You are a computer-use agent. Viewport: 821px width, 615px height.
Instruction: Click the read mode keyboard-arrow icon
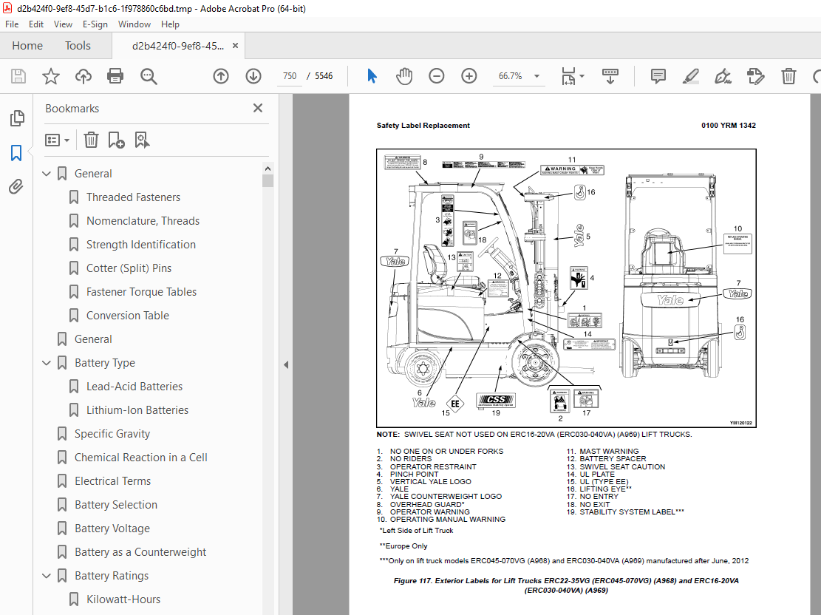(610, 76)
